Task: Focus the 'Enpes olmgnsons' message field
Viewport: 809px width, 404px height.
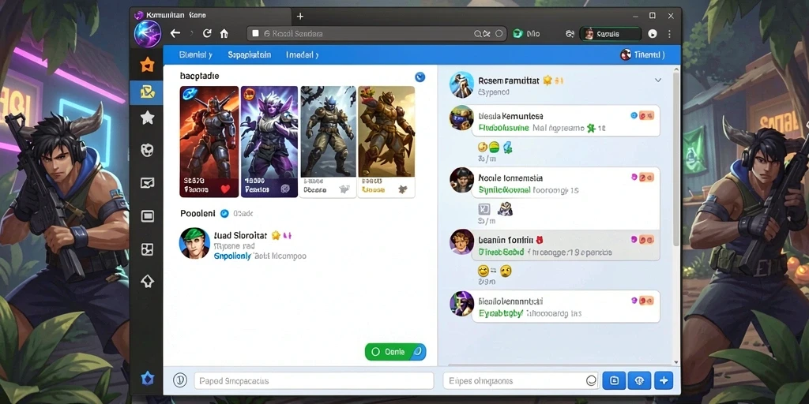Action: tap(520, 381)
